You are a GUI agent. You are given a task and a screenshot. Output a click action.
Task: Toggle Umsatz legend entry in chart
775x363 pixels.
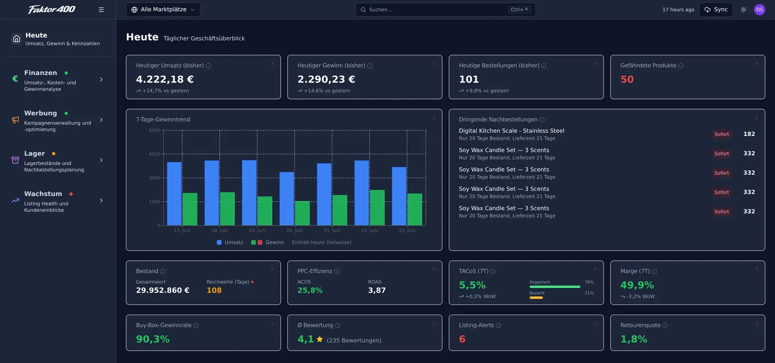(230, 242)
